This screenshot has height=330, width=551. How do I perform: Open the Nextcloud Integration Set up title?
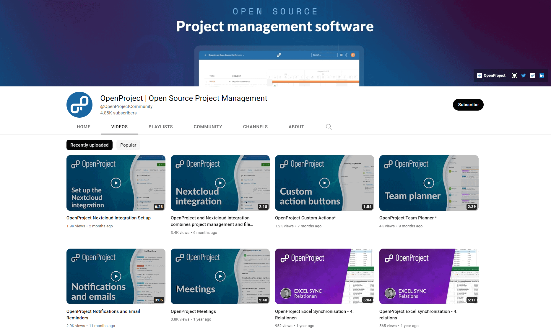click(x=108, y=218)
